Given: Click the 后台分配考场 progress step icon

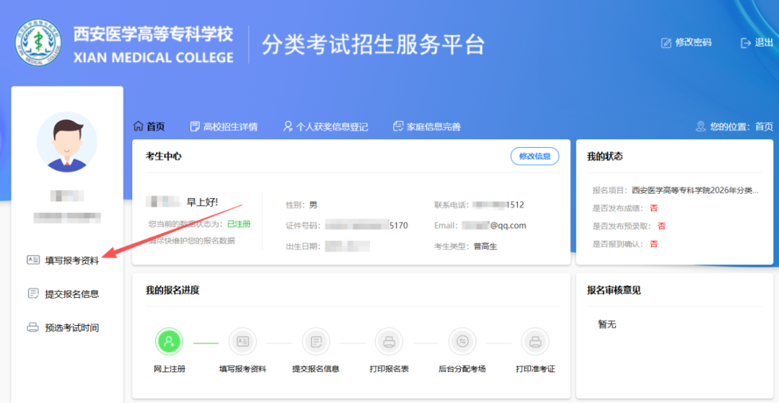Looking at the screenshot, I should [462, 341].
